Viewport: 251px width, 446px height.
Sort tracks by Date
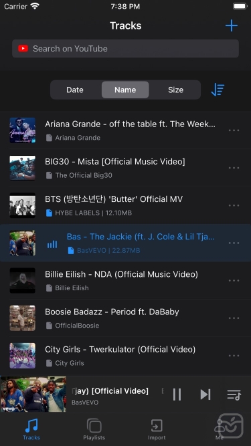pos(75,90)
